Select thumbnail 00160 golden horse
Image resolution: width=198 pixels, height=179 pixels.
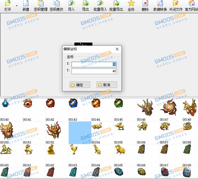point(11,156)
